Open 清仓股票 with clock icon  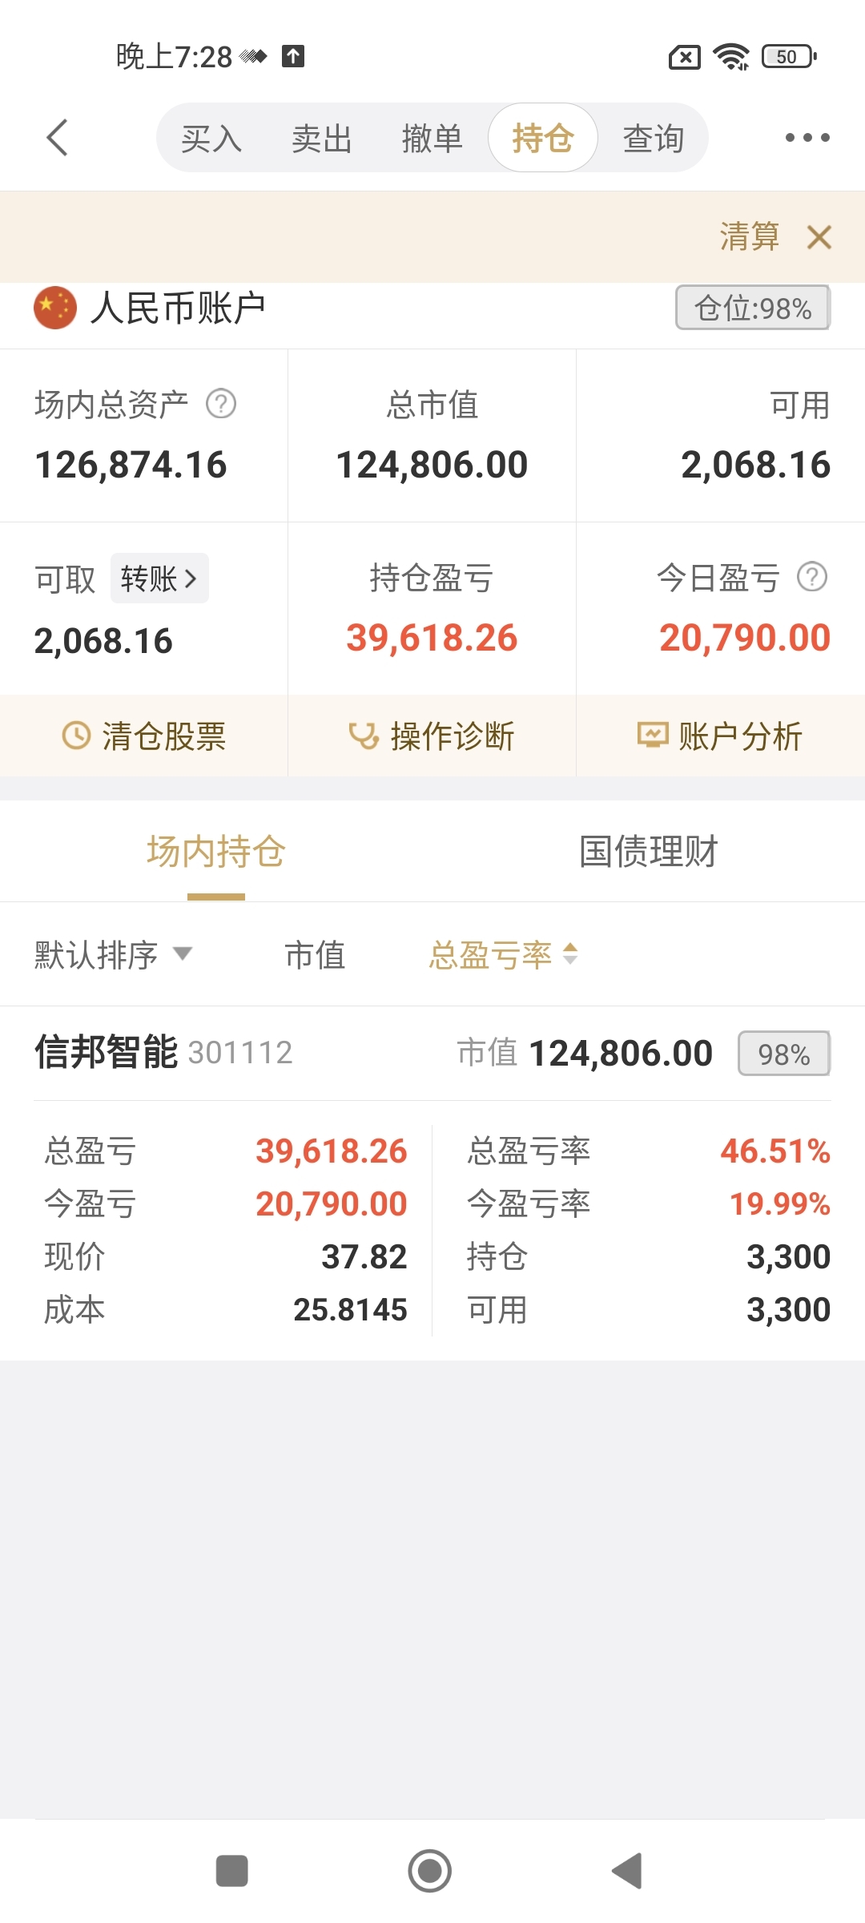point(144,736)
